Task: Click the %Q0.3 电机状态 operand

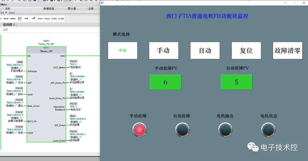Action: coord(73,107)
